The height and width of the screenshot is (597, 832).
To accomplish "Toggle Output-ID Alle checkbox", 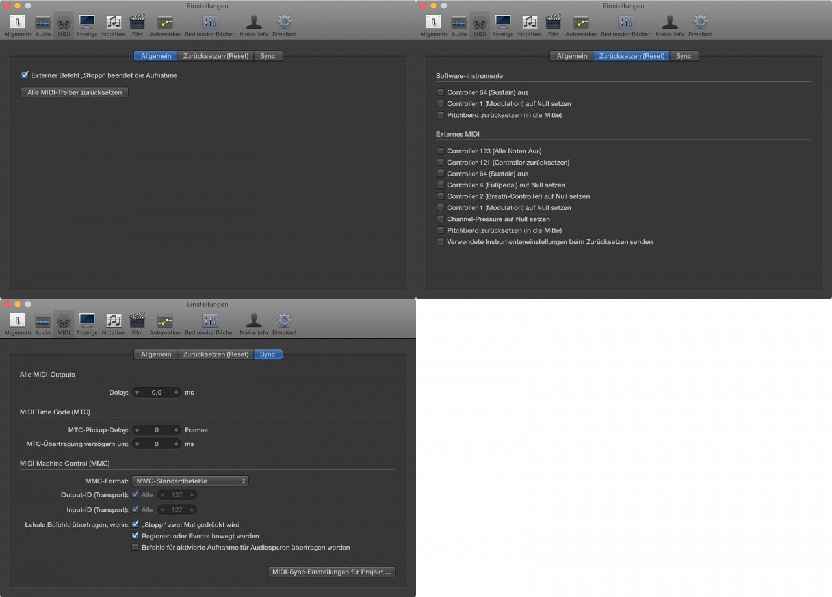I will click(x=135, y=495).
